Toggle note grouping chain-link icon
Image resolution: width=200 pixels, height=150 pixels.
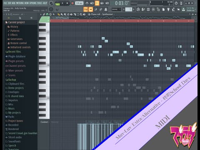pos(101,10)
